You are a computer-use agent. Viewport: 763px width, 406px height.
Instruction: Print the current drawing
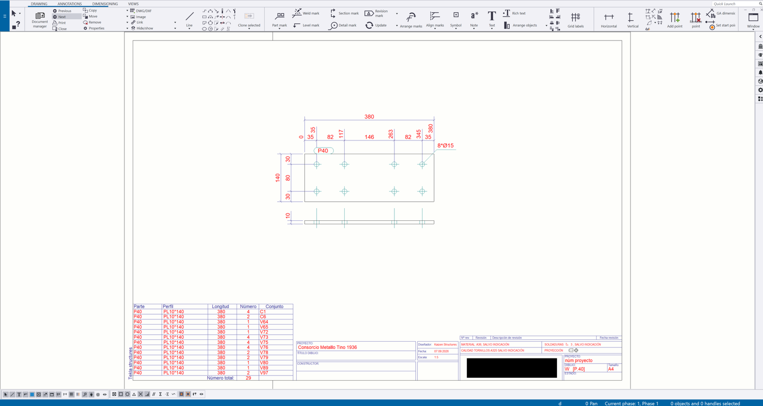point(60,23)
